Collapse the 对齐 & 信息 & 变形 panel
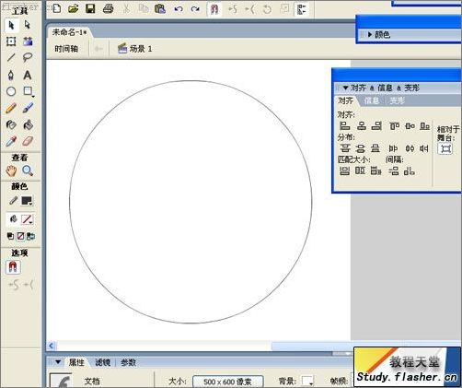Viewport: 462px width, 388px height. 345,88
